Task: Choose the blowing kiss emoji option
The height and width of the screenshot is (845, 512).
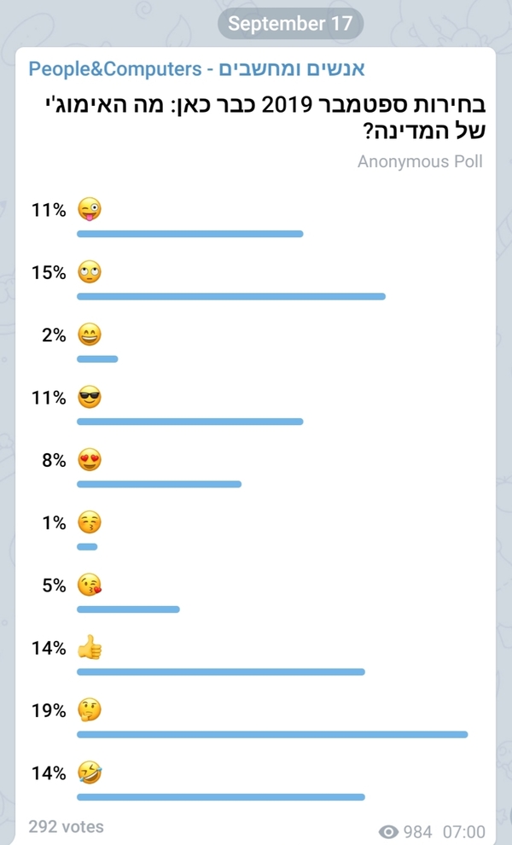Action: pyautogui.click(x=90, y=586)
